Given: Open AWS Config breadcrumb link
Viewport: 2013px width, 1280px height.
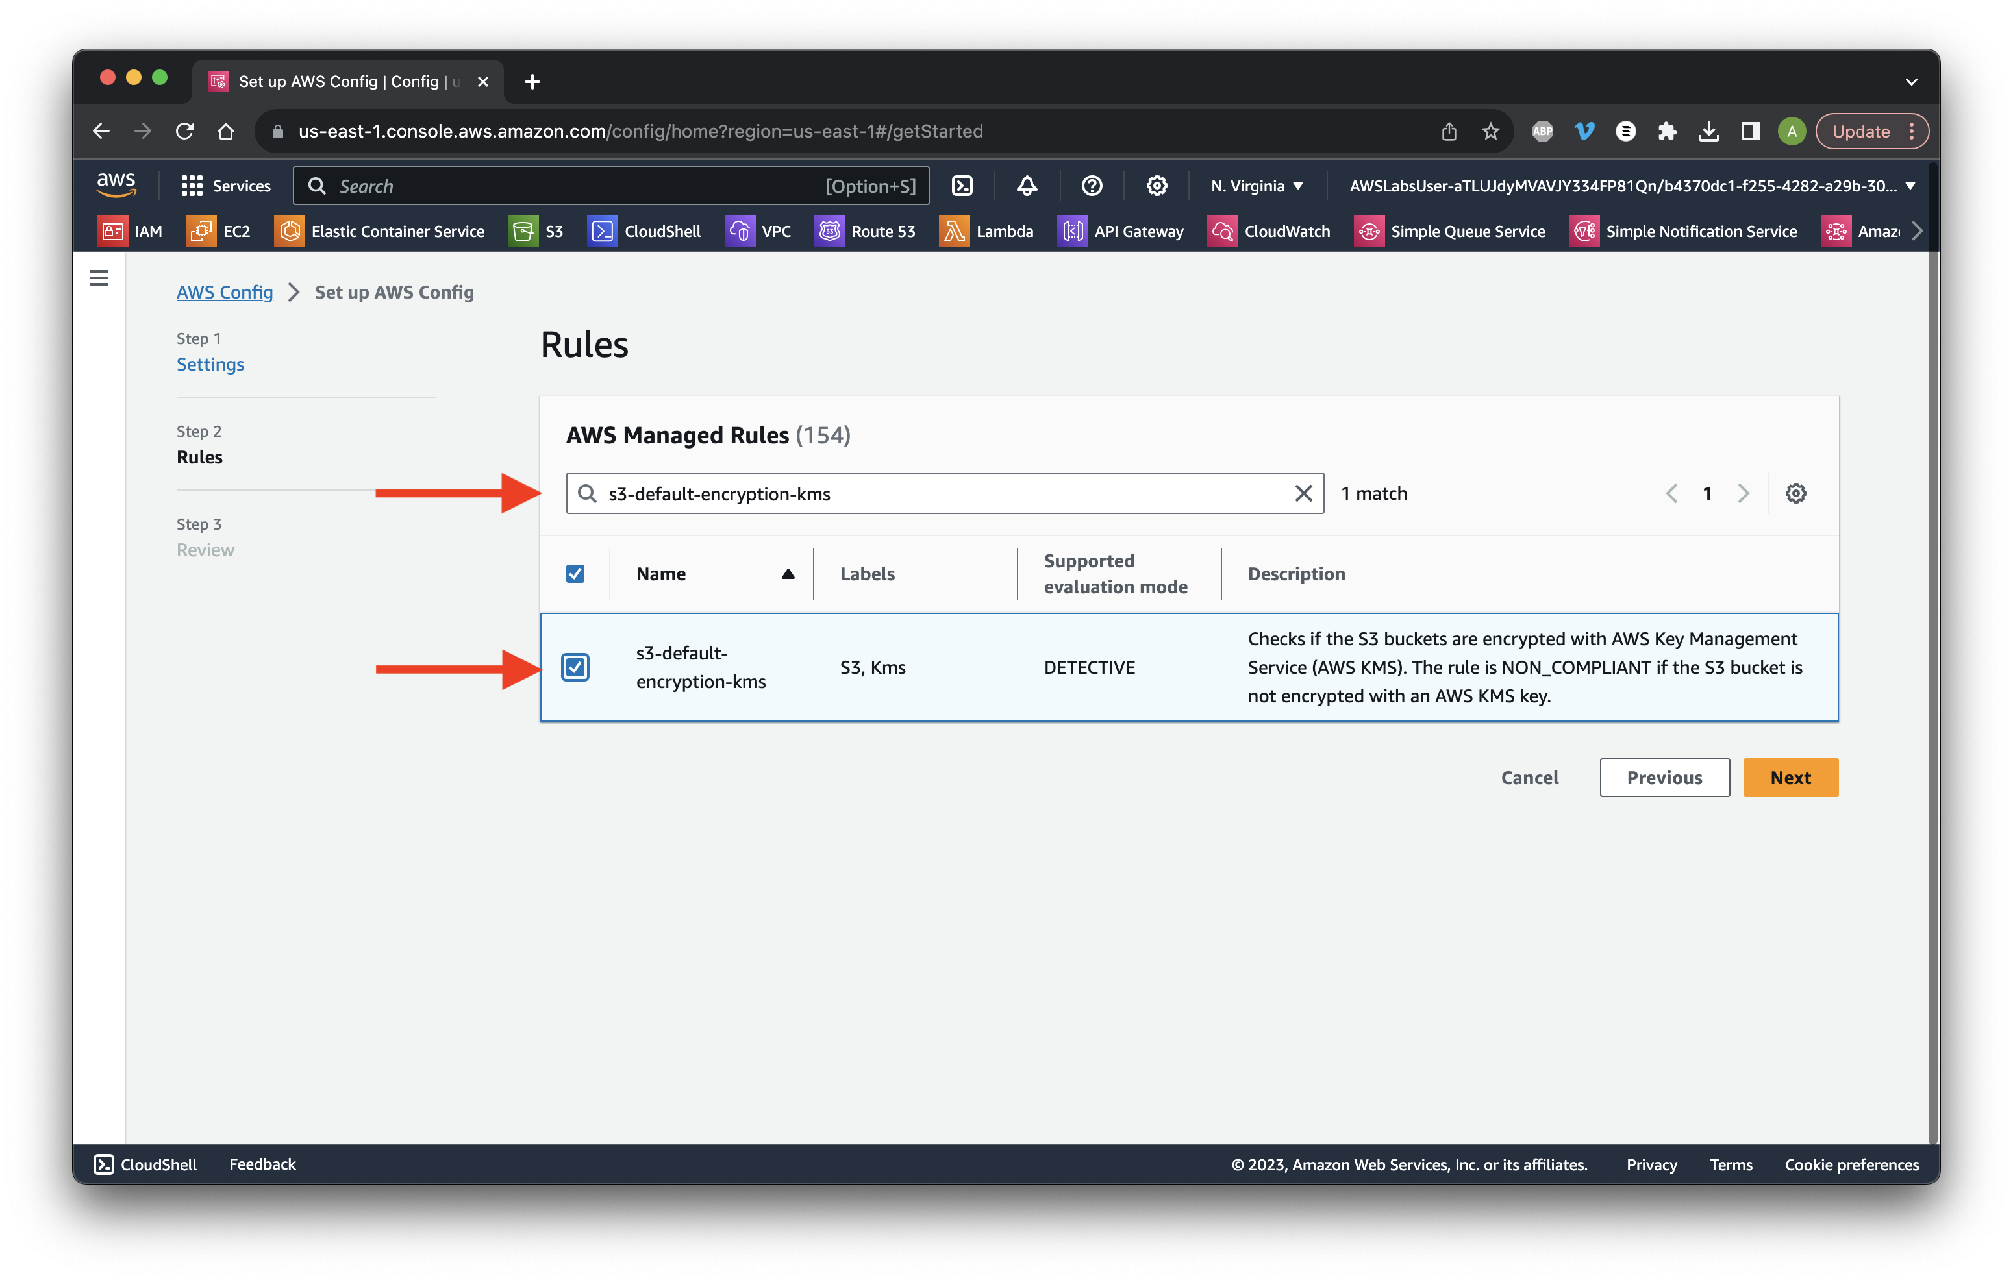Looking at the screenshot, I should point(224,293).
